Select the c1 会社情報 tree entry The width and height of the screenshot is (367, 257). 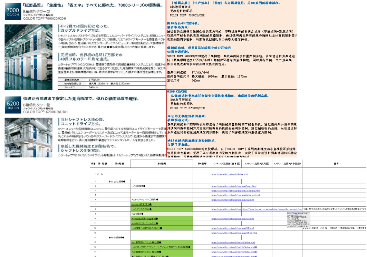pyautogui.click(x=117, y=181)
